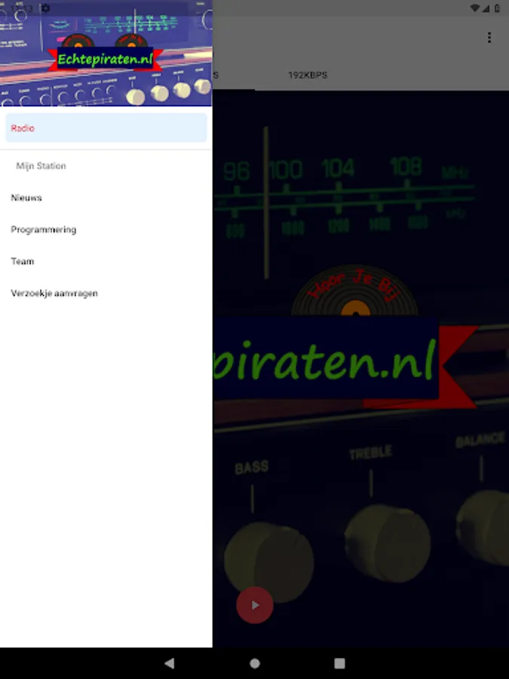Choose Verzoekje aanvragen menu entry
This screenshot has height=679, width=509.
(x=106, y=293)
